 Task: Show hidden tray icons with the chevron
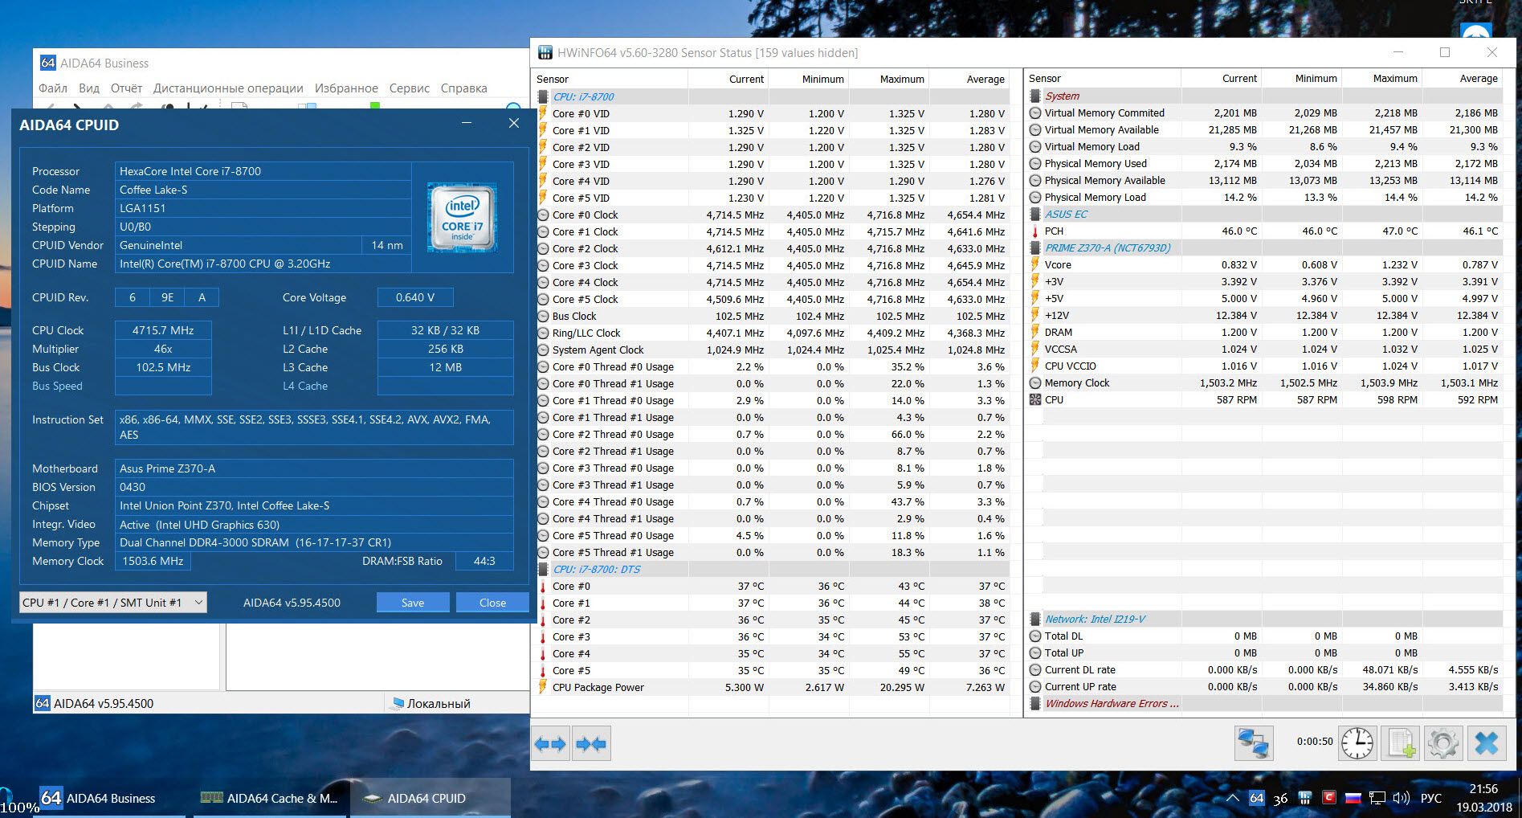[1232, 798]
